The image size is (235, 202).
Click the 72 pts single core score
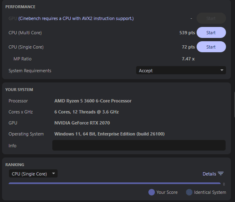pyautogui.click(x=188, y=47)
